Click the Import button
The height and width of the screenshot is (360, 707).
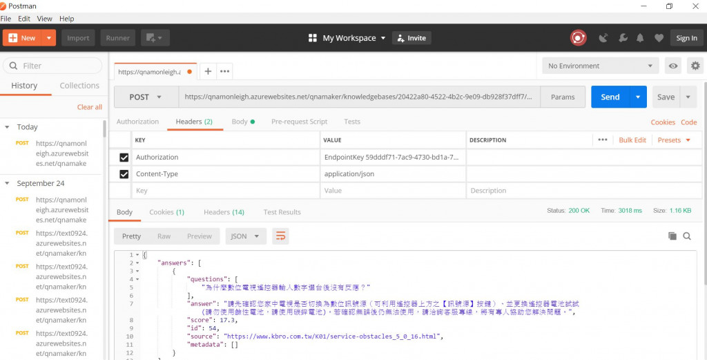point(78,38)
